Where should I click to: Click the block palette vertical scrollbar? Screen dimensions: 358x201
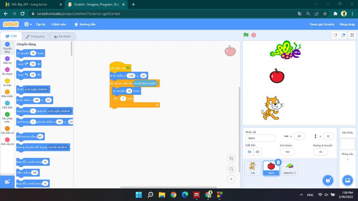71,48
